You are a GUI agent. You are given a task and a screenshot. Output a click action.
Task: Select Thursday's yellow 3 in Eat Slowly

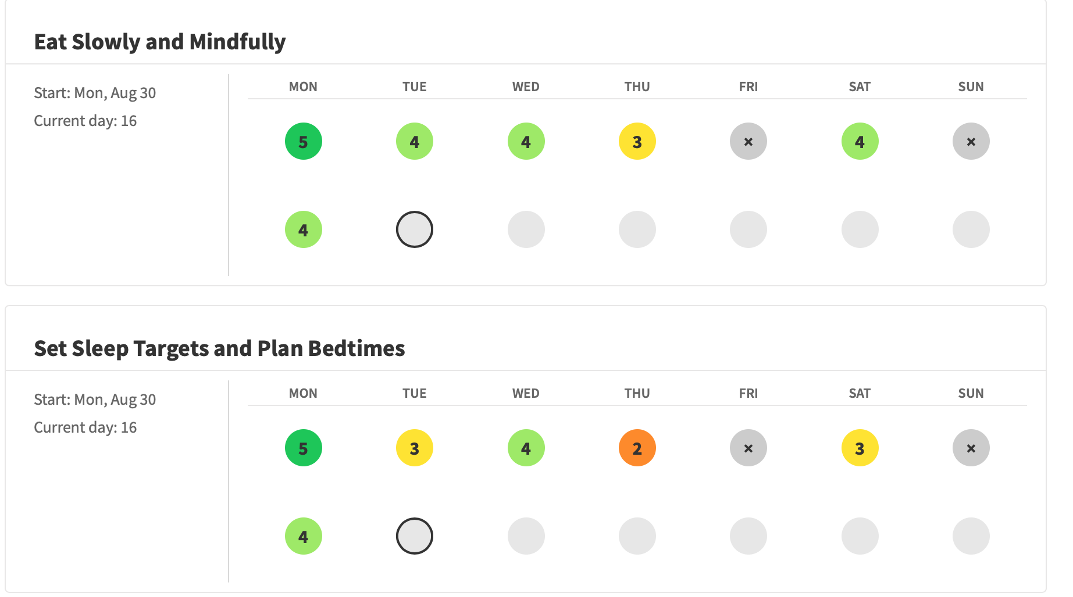pyautogui.click(x=637, y=141)
